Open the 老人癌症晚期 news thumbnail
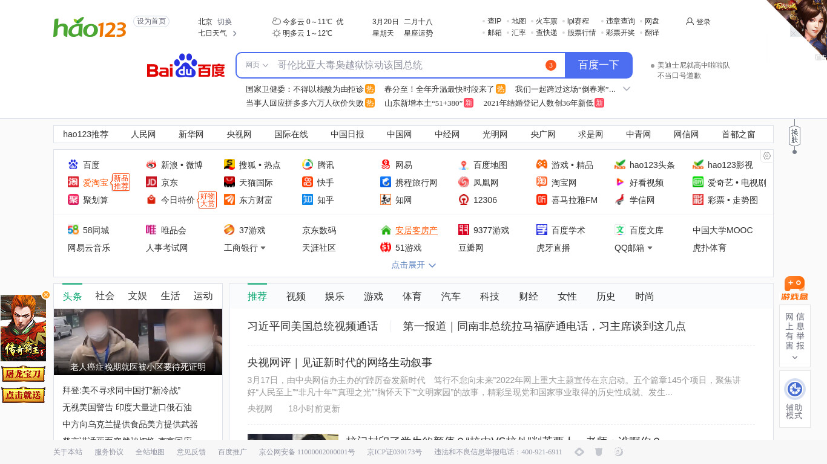The height and width of the screenshot is (464, 827). (138, 342)
